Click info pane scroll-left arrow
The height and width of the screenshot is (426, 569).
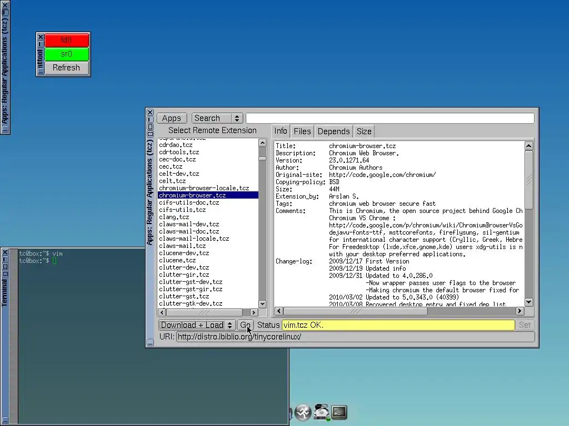point(279,311)
